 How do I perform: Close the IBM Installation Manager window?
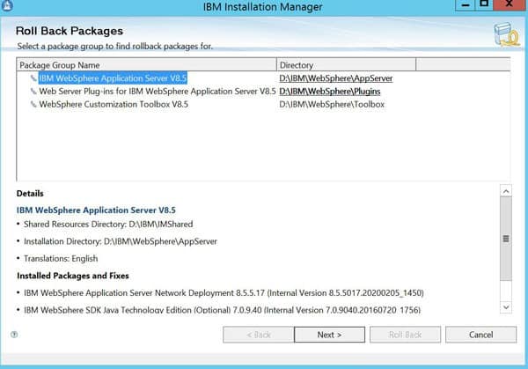click(510, 4)
